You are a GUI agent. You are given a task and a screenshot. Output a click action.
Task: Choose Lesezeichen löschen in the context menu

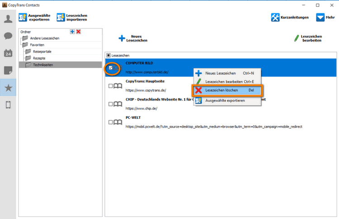point(227,90)
